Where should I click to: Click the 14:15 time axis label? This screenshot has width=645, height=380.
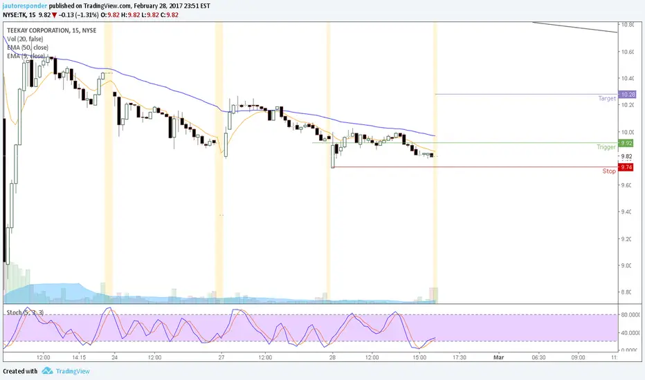click(79, 357)
